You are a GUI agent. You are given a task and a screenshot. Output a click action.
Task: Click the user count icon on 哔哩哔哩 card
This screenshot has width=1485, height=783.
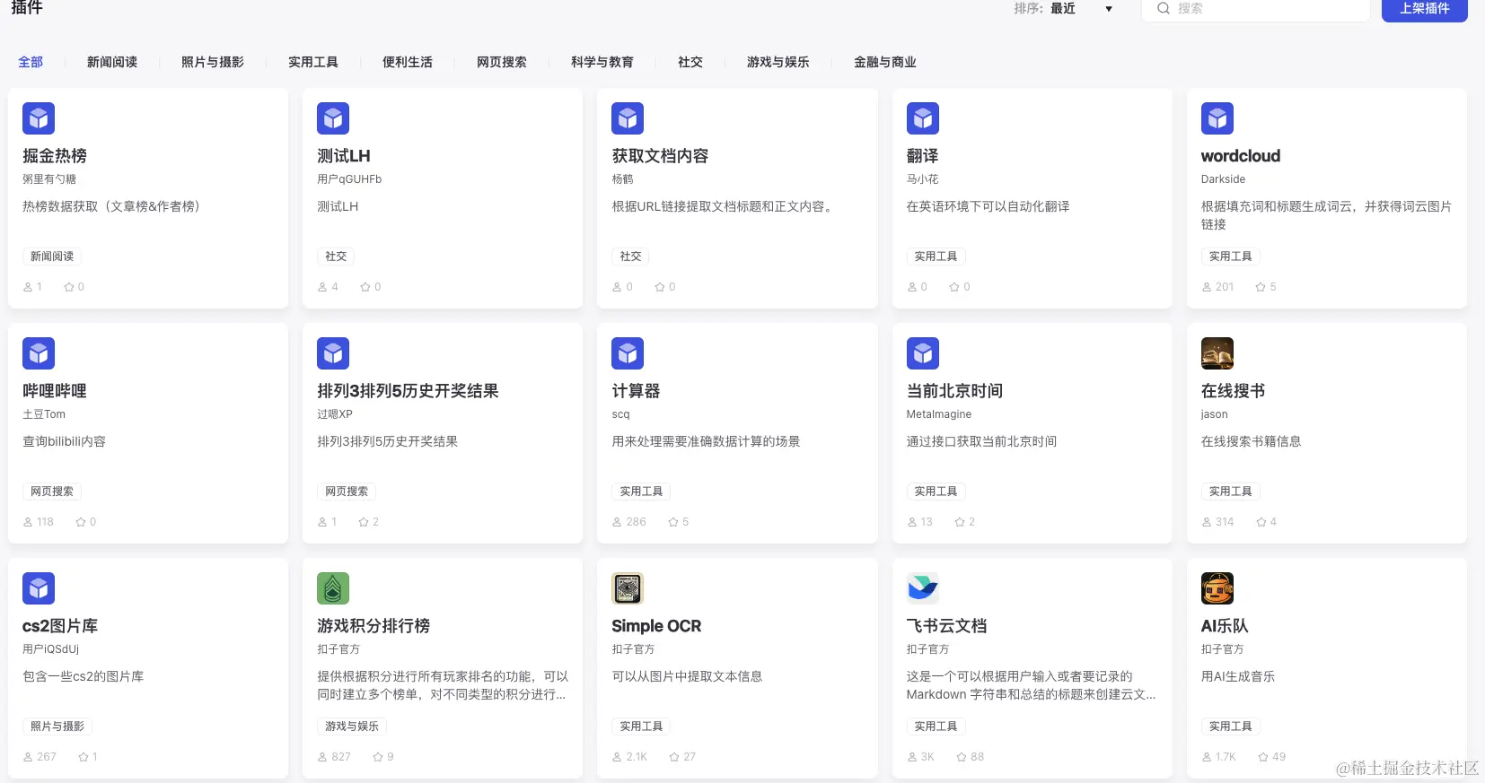point(28,522)
